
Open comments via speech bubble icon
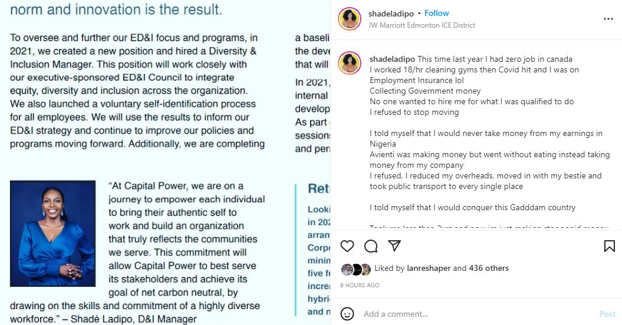point(371,246)
